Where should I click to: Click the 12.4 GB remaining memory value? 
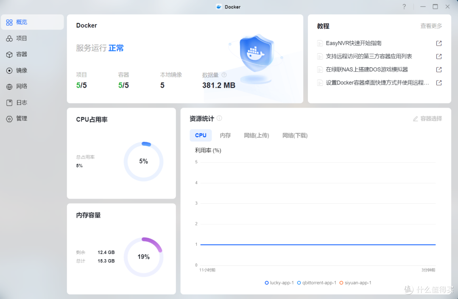(x=106, y=252)
